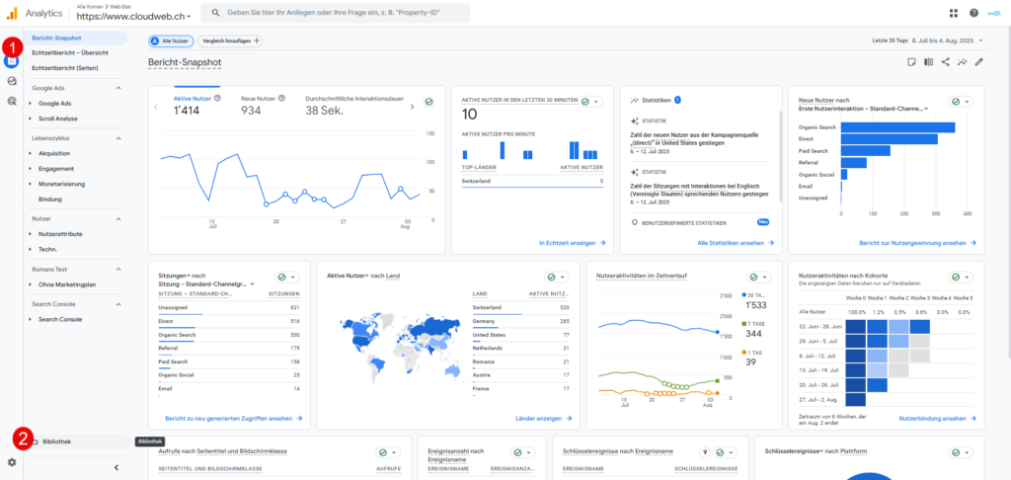Image resolution: width=1011 pixels, height=480 pixels.
Task: Select Echtzeitbericht (Seiten) menu item
Action: 64,67
